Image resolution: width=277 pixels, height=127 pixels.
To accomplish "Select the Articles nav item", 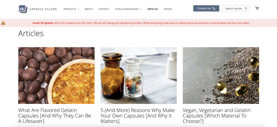I will tap(153, 9).
